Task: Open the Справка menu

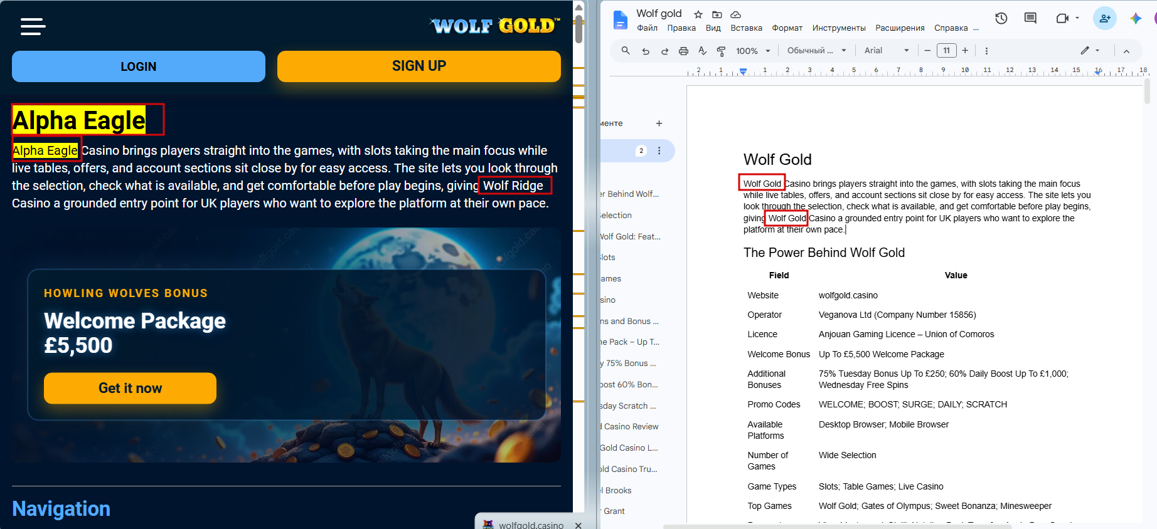Action: 951,28
